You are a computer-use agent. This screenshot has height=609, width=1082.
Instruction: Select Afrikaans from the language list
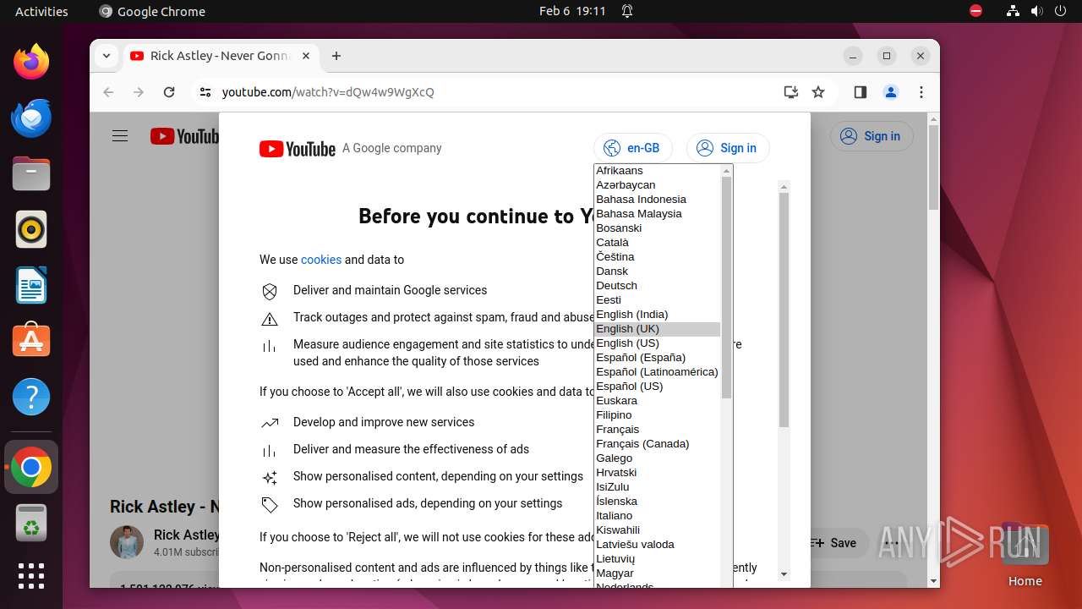pos(658,171)
